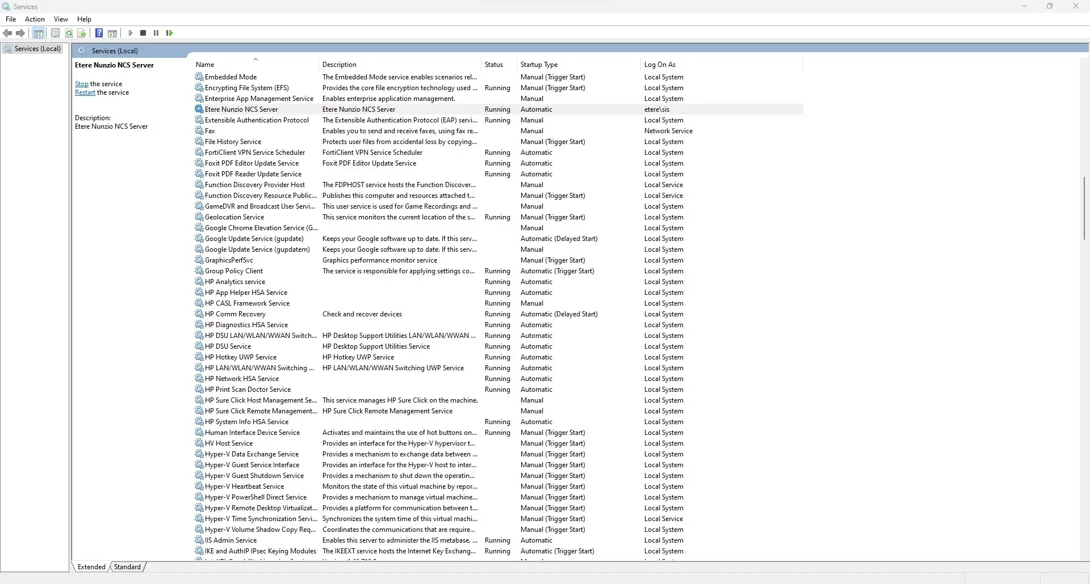
Task: Sort by the Status column header
Action: coord(493,65)
